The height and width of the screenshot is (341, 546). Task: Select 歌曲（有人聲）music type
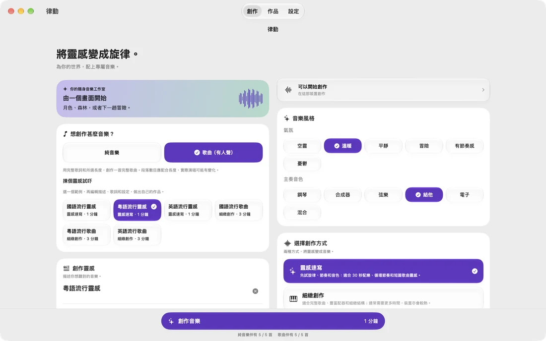pyautogui.click(x=213, y=152)
